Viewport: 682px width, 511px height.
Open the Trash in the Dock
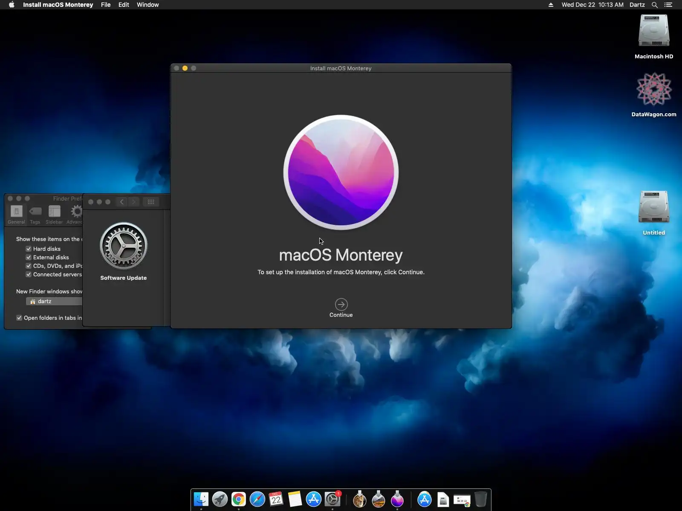tap(481, 499)
